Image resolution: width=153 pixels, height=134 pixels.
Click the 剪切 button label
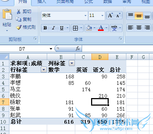(x=27, y=11)
